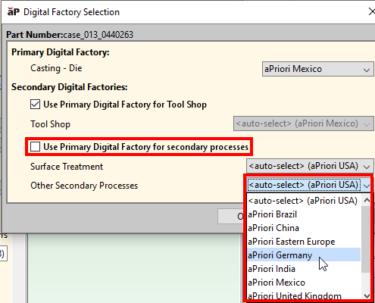The height and width of the screenshot is (303, 375).
Task: Uncheck Use Primary Digital Factory for Tool Shop
Action: (x=35, y=105)
